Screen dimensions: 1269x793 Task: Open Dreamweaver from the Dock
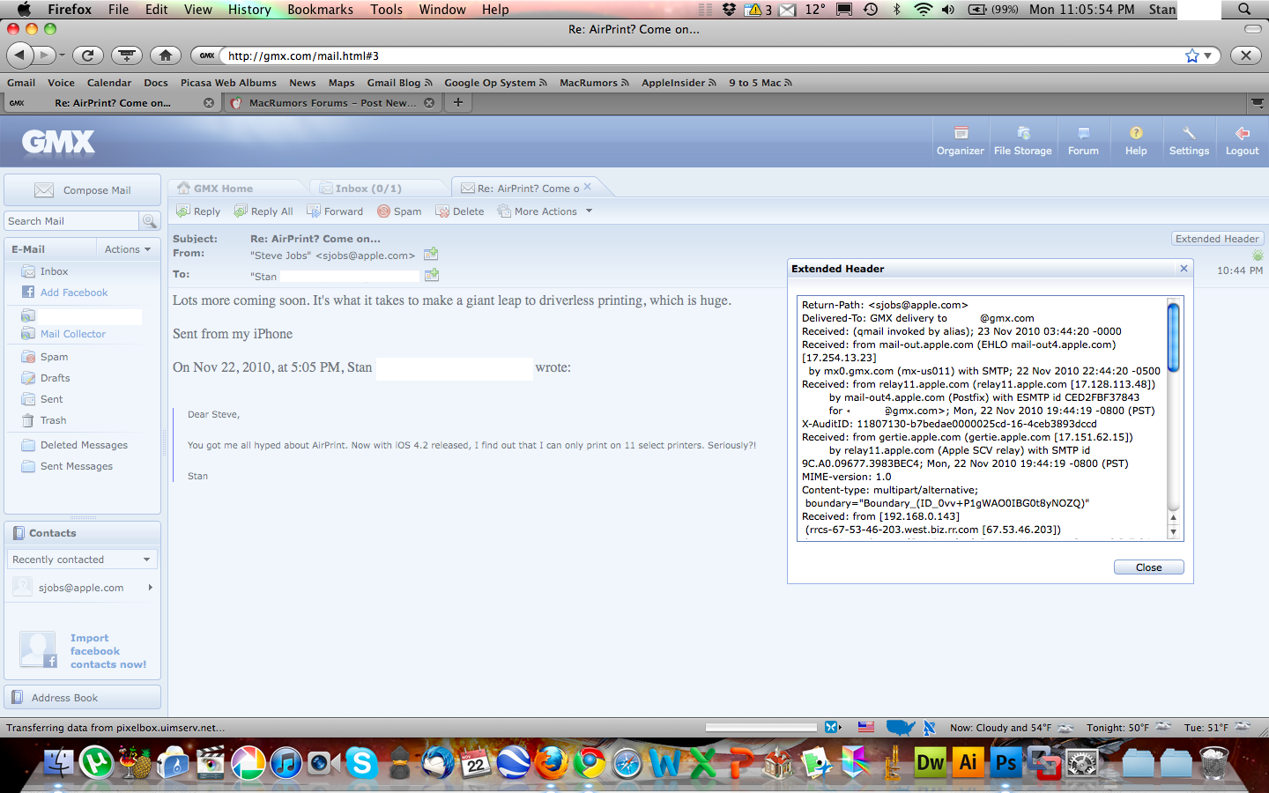click(931, 762)
